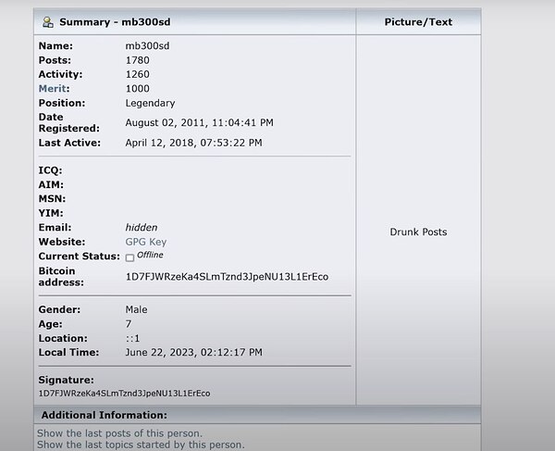Click the merit value 1000
This screenshot has width=555, height=451.
pyautogui.click(x=137, y=89)
